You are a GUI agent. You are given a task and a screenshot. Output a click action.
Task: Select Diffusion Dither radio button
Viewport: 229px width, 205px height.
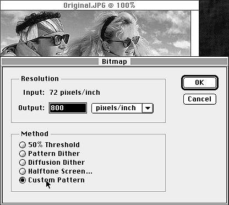23,163
